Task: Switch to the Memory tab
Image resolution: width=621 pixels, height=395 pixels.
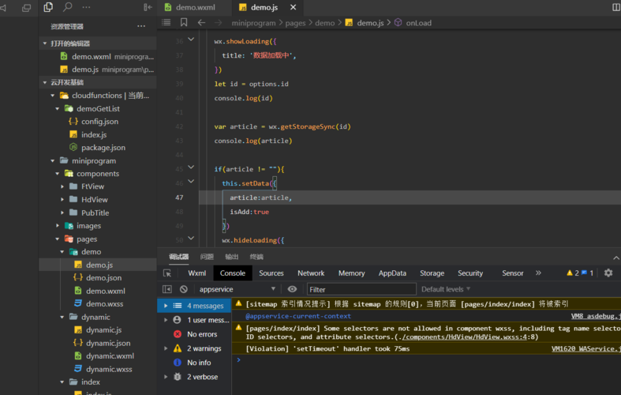Action: pyautogui.click(x=351, y=273)
